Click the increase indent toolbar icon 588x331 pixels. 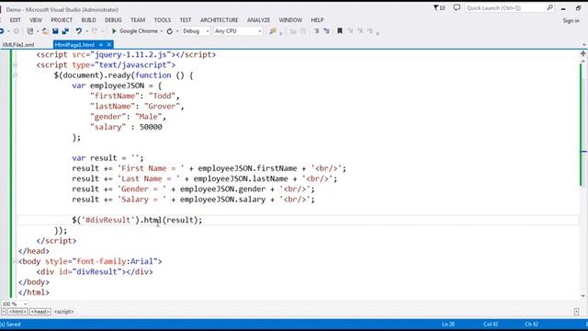pos(327,31)
